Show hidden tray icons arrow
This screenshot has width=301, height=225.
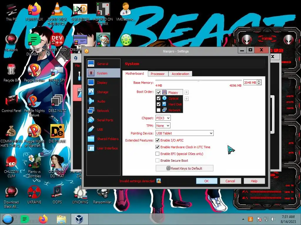(243, 219)
